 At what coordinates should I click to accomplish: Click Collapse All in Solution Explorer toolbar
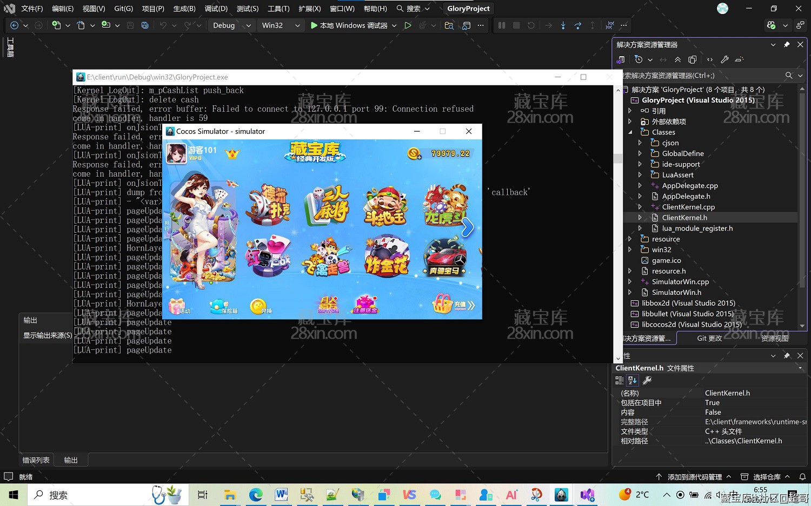(677, 59)
